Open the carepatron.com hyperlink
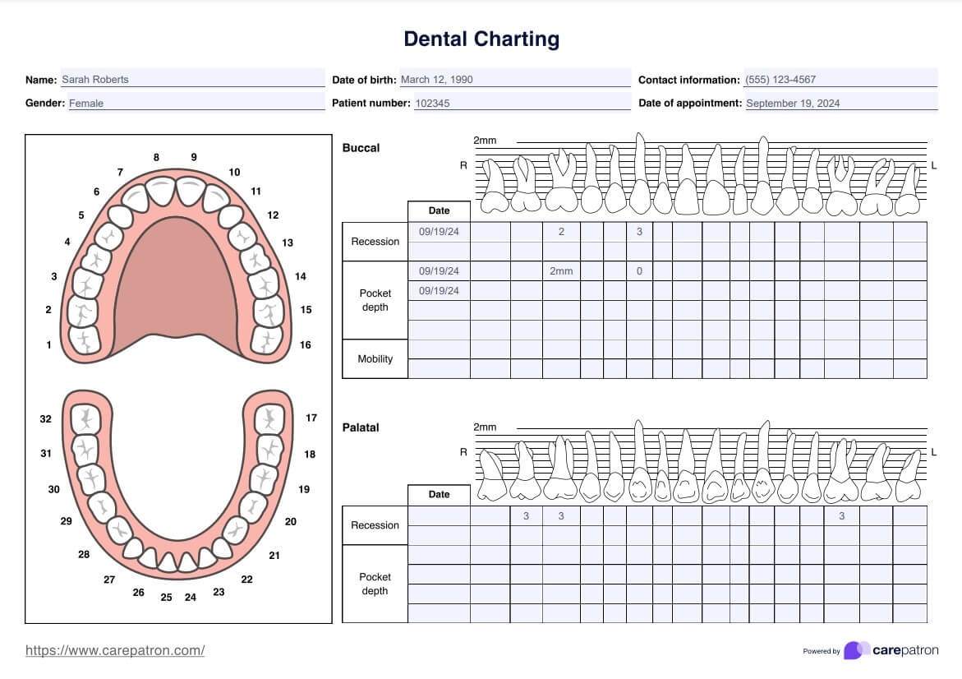962x679 pixels. coord(113,649)
